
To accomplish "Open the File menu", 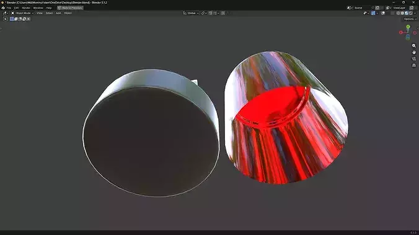I will click(x=9, y=8).
